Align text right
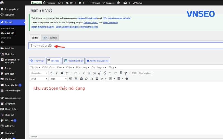This screenshot has width=223, height=139. click(94, 73)
